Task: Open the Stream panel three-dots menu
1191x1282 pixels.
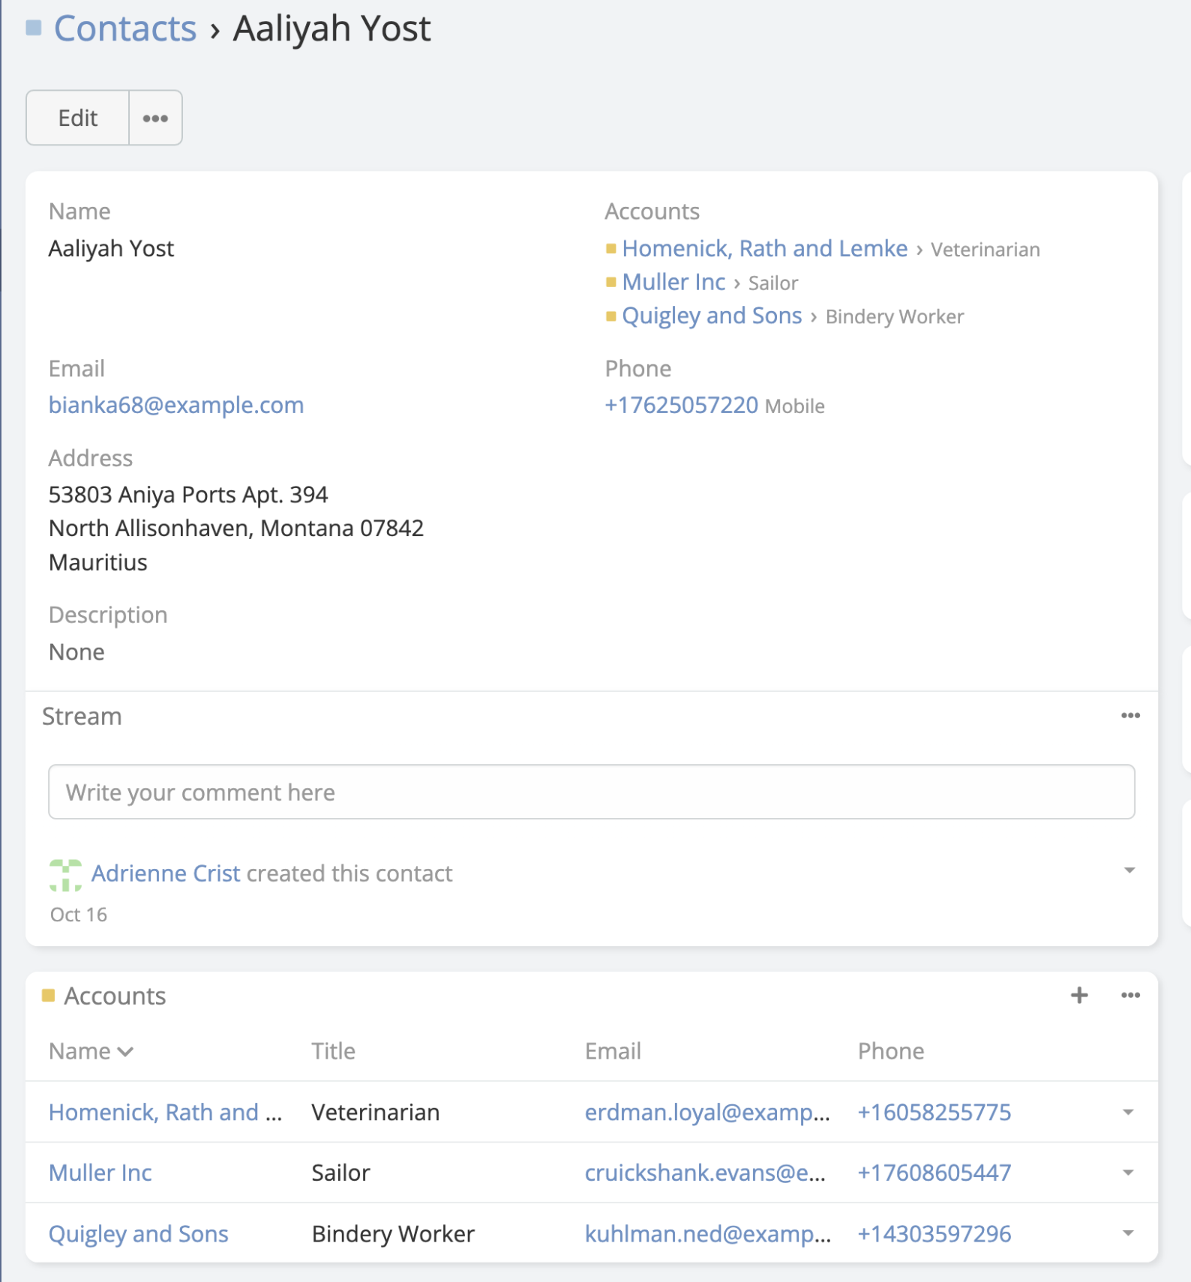Action: 1130,716
